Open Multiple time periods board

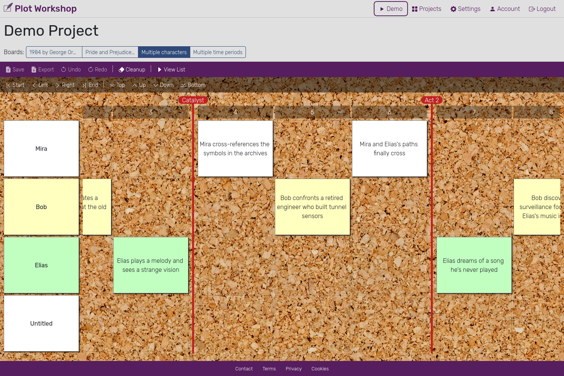[218, 52]
